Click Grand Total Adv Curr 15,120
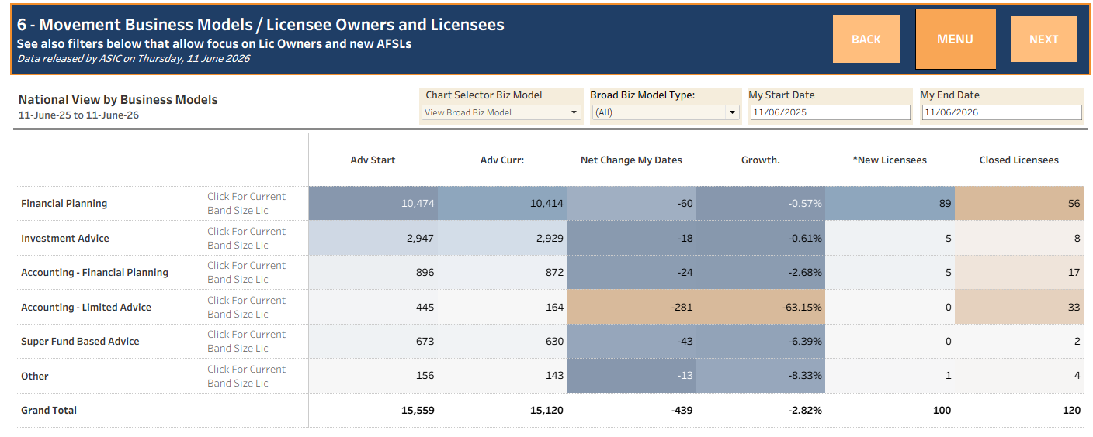This screenshot has height=437, width=1093. pos(502,410)
